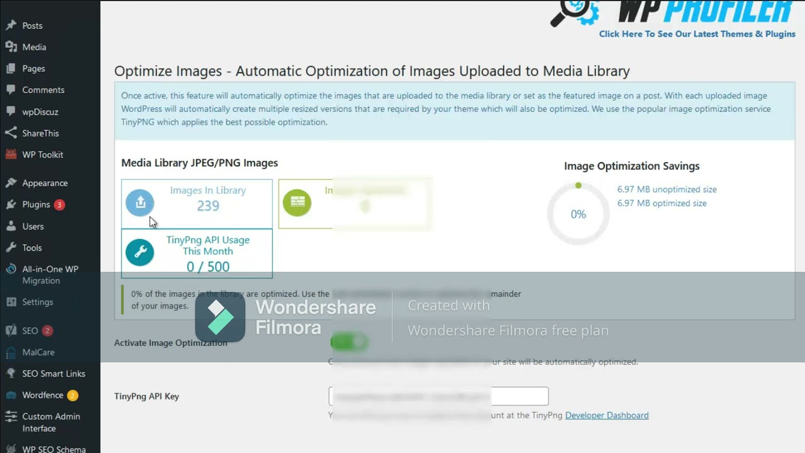
Task: Open WP SEO Schema menu item
Action: tap(54, 449)
